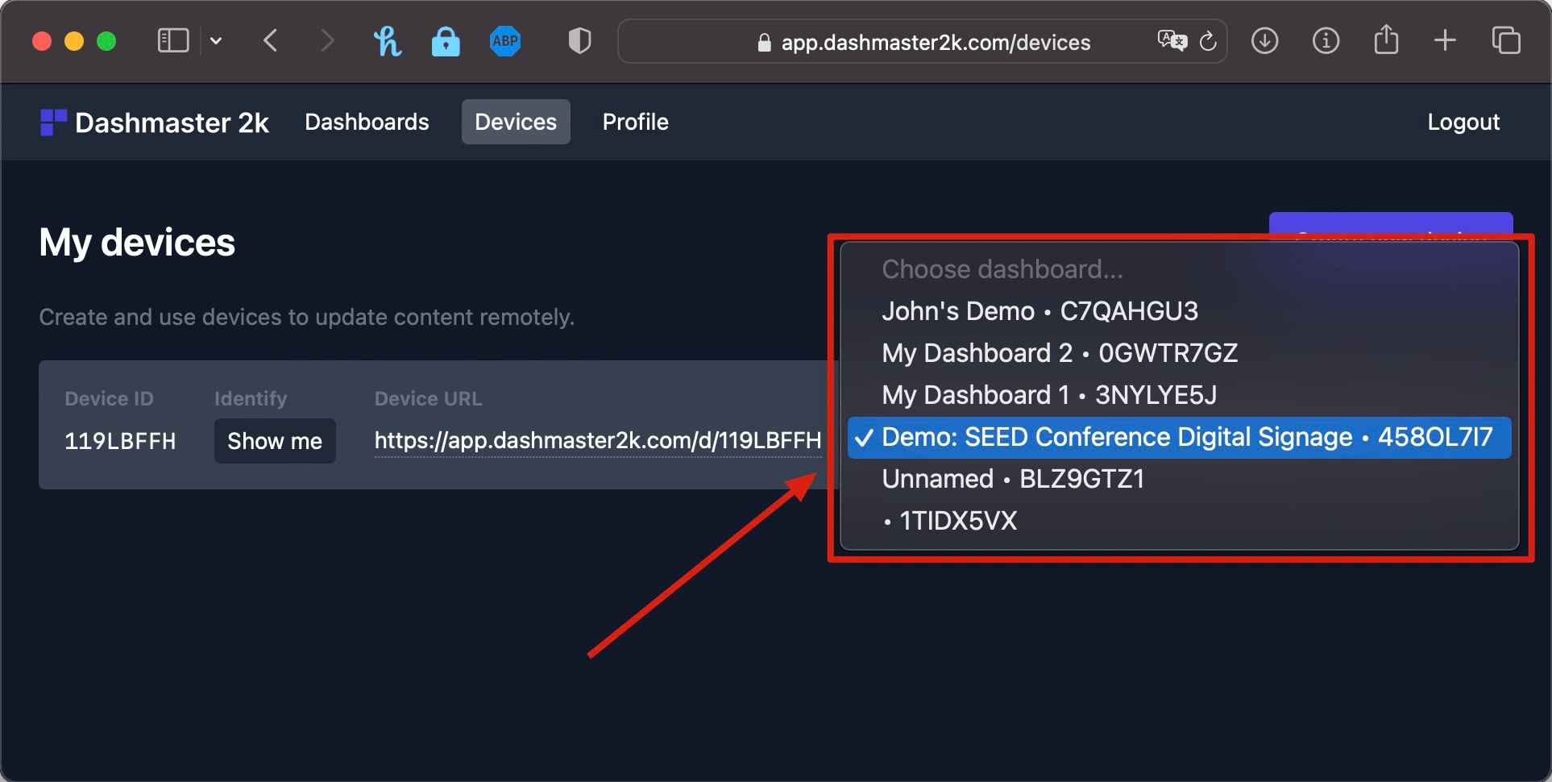Click the Dashmaster 2k logo icon
The width and height of the screenshot is (1552, 782).
click(52, 122)
